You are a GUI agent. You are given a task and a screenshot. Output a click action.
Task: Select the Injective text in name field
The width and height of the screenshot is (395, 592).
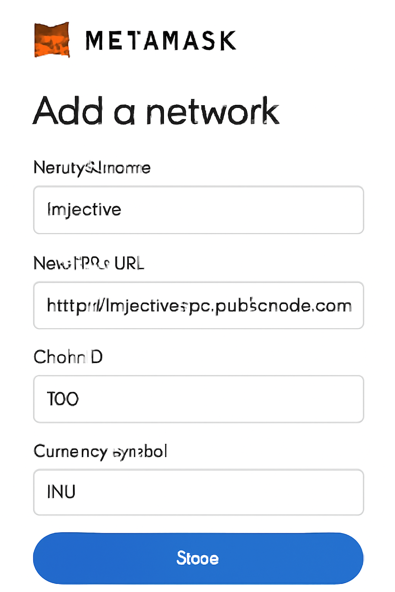[x=84, y=209]
